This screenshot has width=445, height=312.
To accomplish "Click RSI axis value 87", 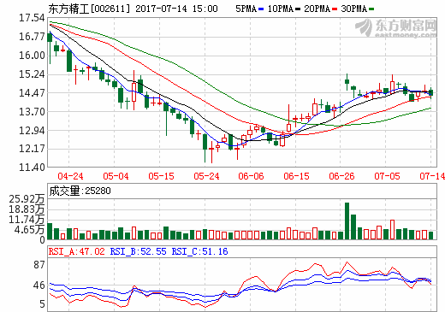I will [39, 265].
